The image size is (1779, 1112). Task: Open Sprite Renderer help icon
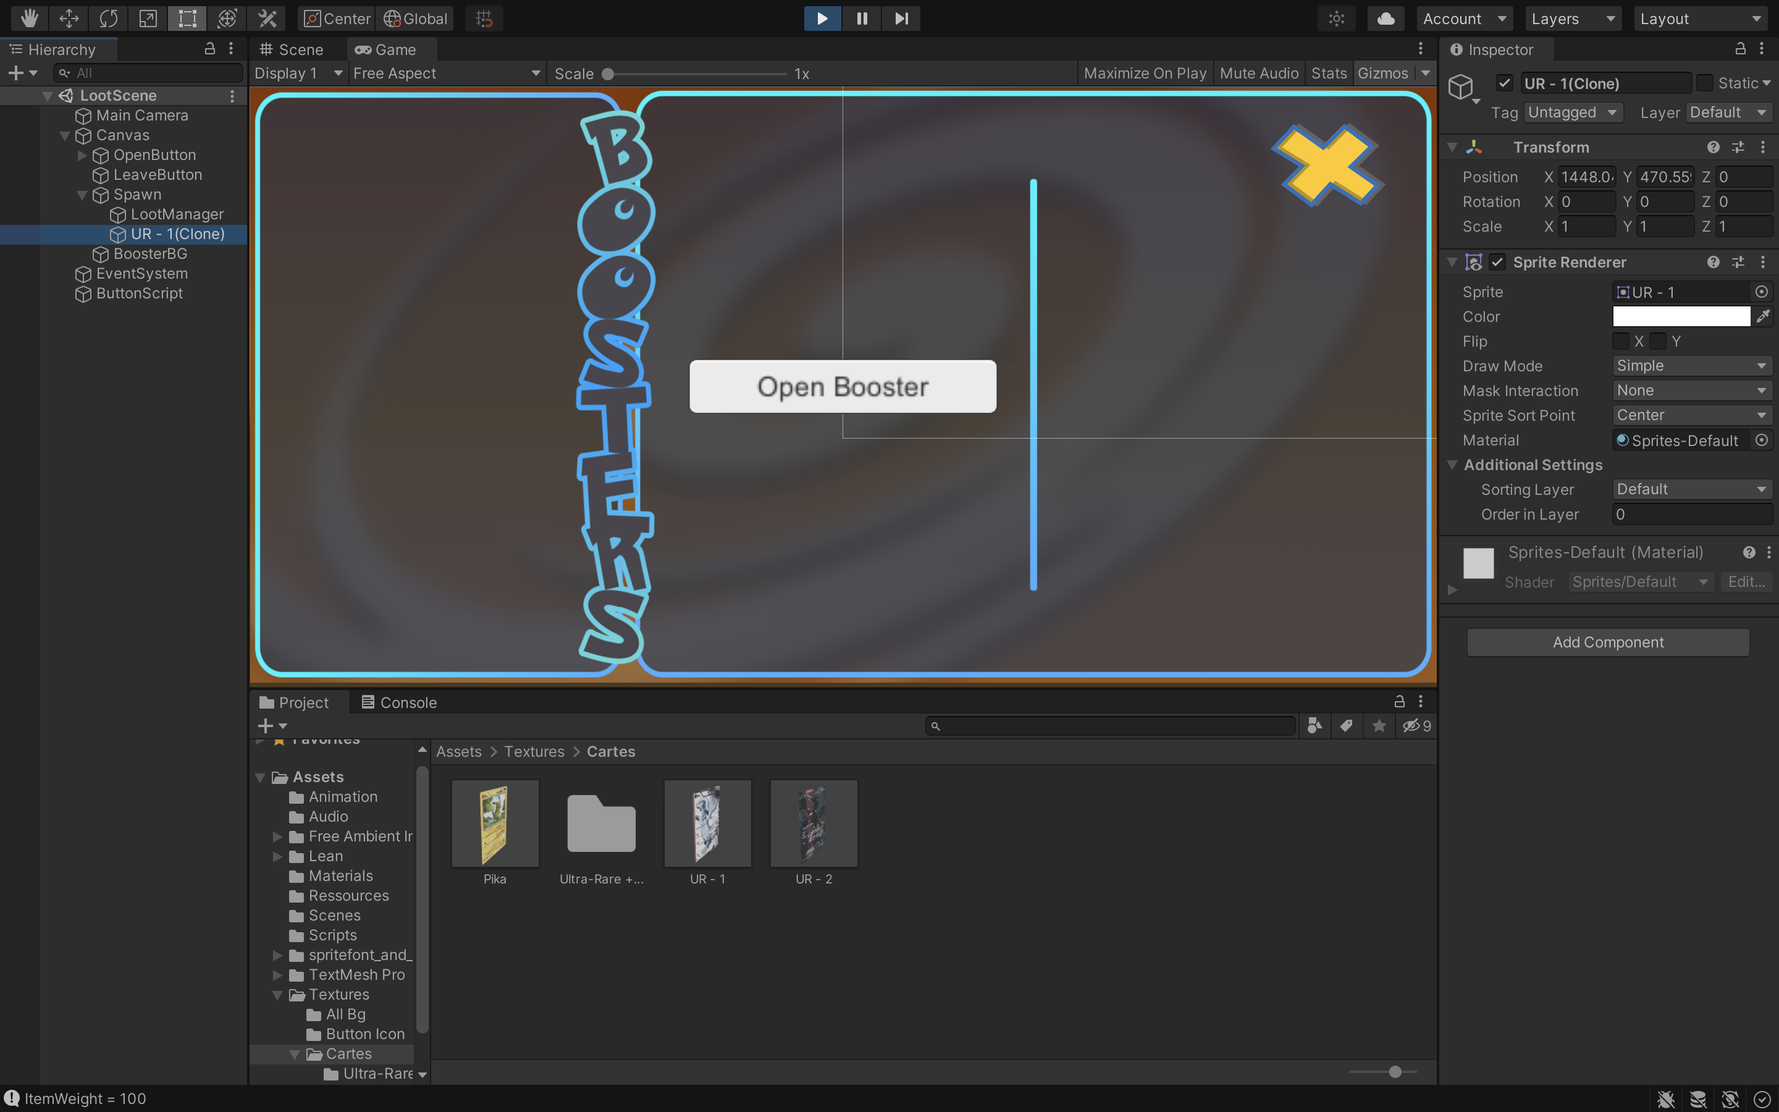click(1714, 262)
